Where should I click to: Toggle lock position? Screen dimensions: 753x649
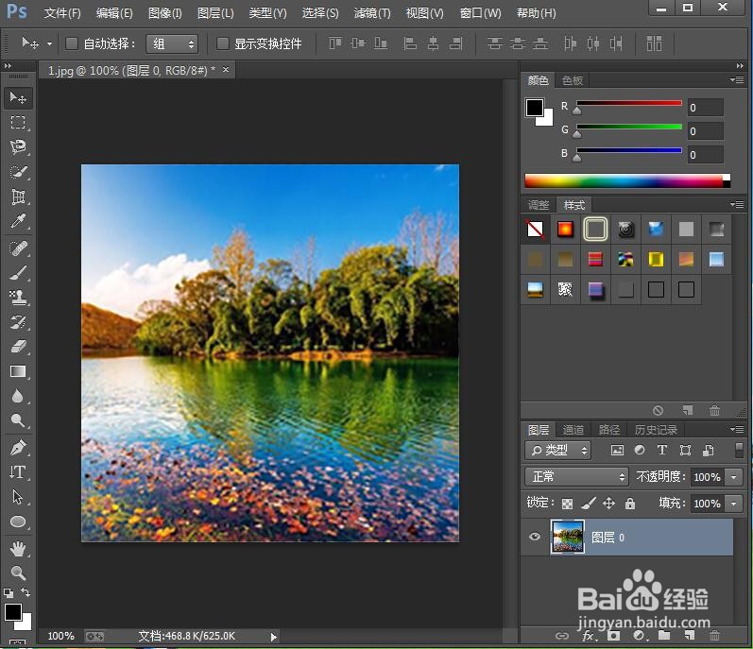tap(609, 504)
